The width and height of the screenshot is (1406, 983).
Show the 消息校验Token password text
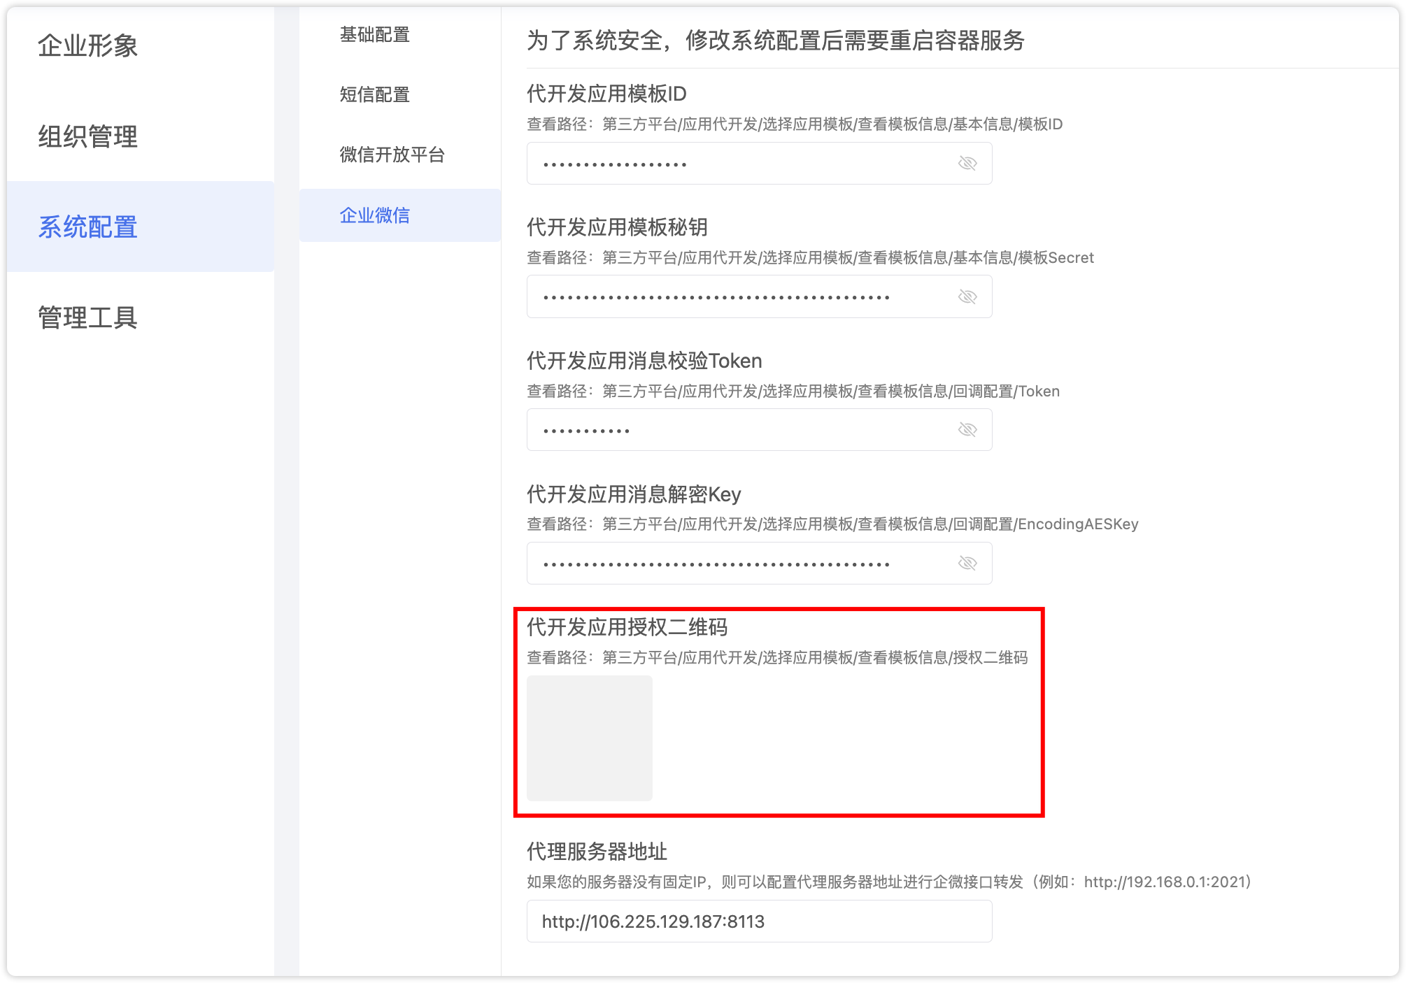pos(967,430)
